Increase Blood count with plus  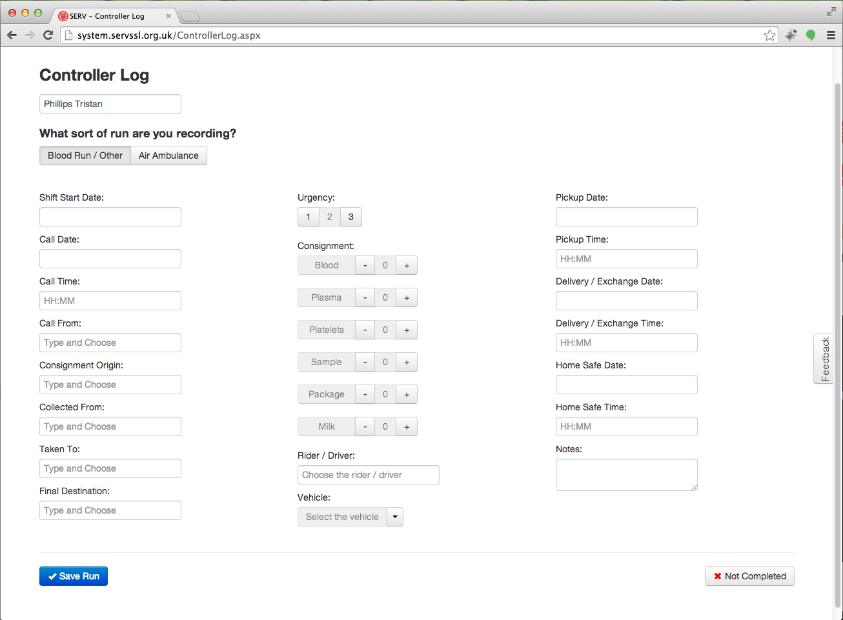tap(407, 265)
